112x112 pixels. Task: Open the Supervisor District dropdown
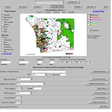19,102
